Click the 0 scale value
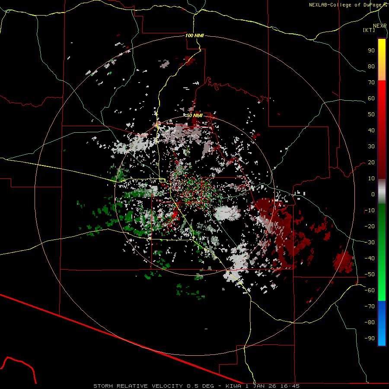The image size is (389, 389). tap(373, 194)
